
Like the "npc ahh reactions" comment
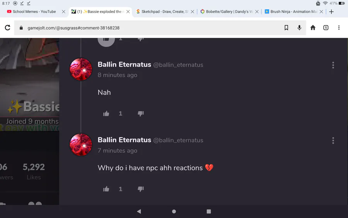pos(106,189)
